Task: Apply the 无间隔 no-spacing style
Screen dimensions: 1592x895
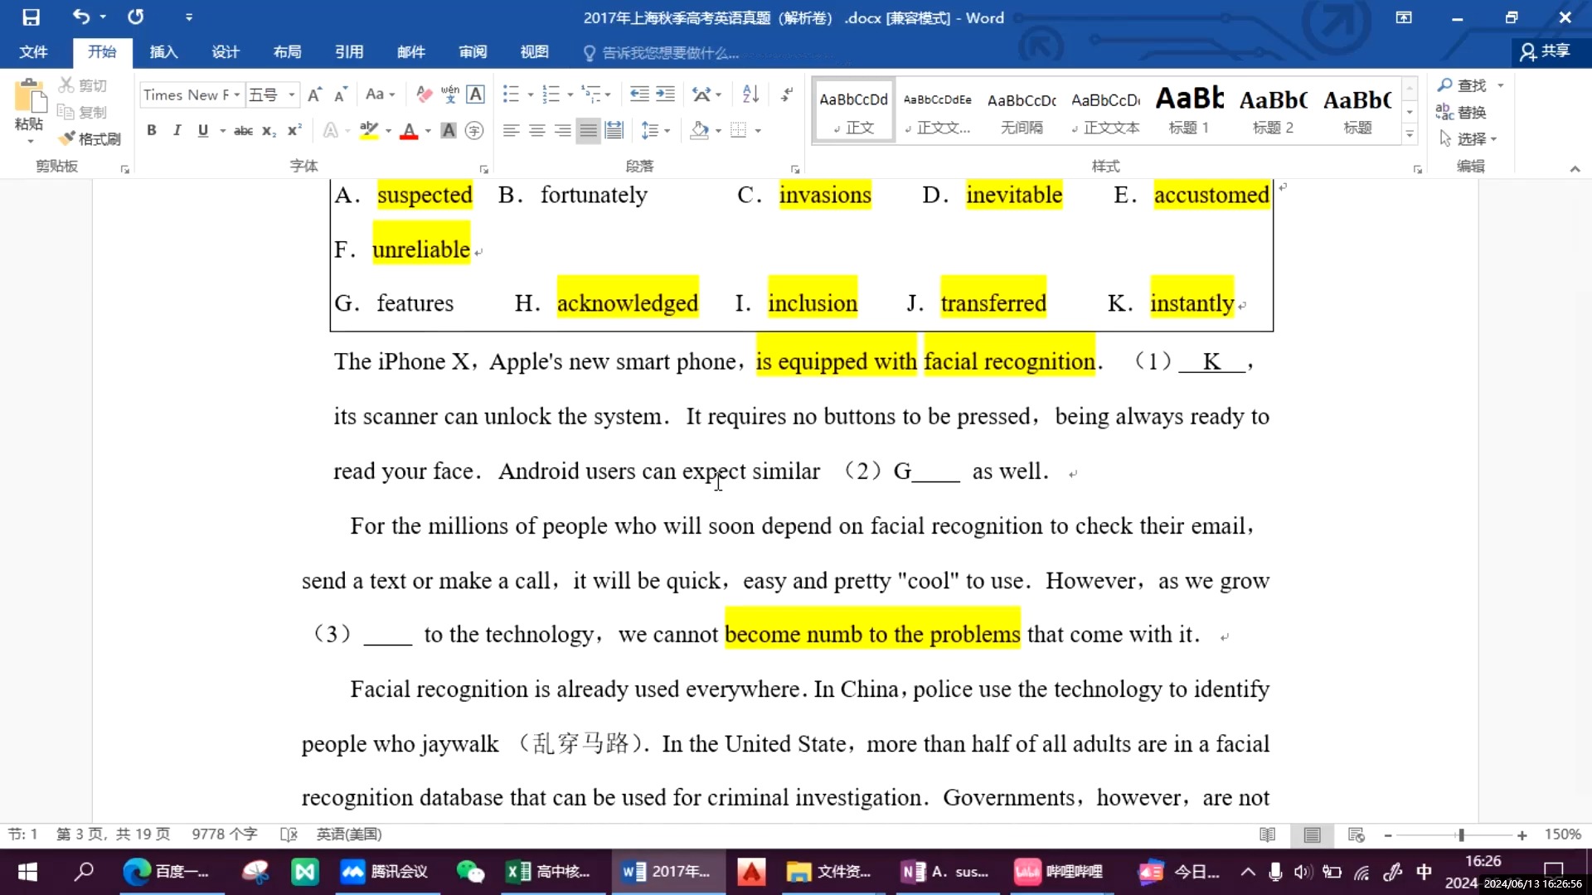Action: (1022, 110)
